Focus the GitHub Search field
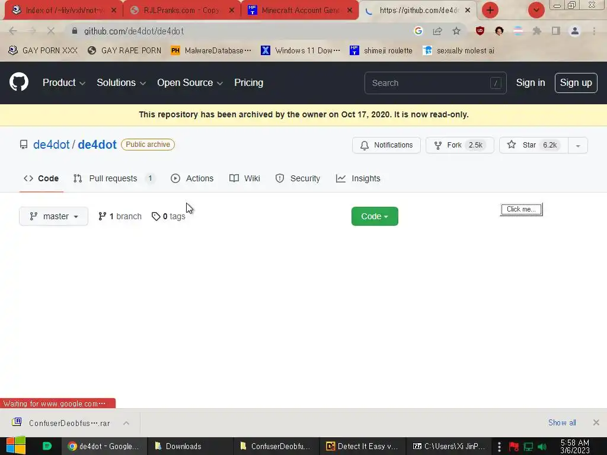Viewport: 607px width, 455px height. (435, 83)
